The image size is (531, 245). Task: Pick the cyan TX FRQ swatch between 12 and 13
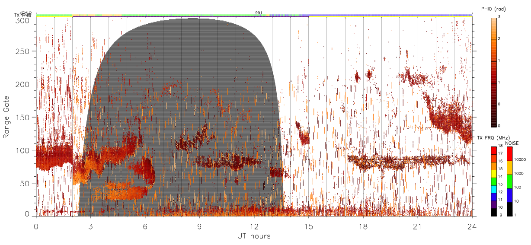pyautogui.click(x=493, y=188)
